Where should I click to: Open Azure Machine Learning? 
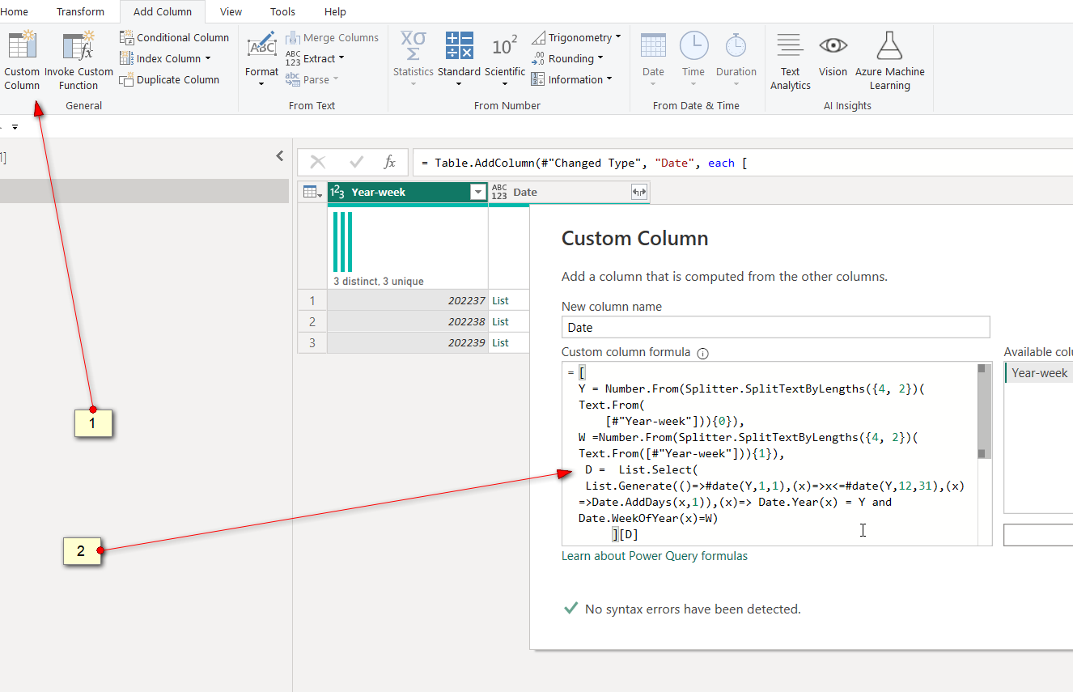coord(890,61)
